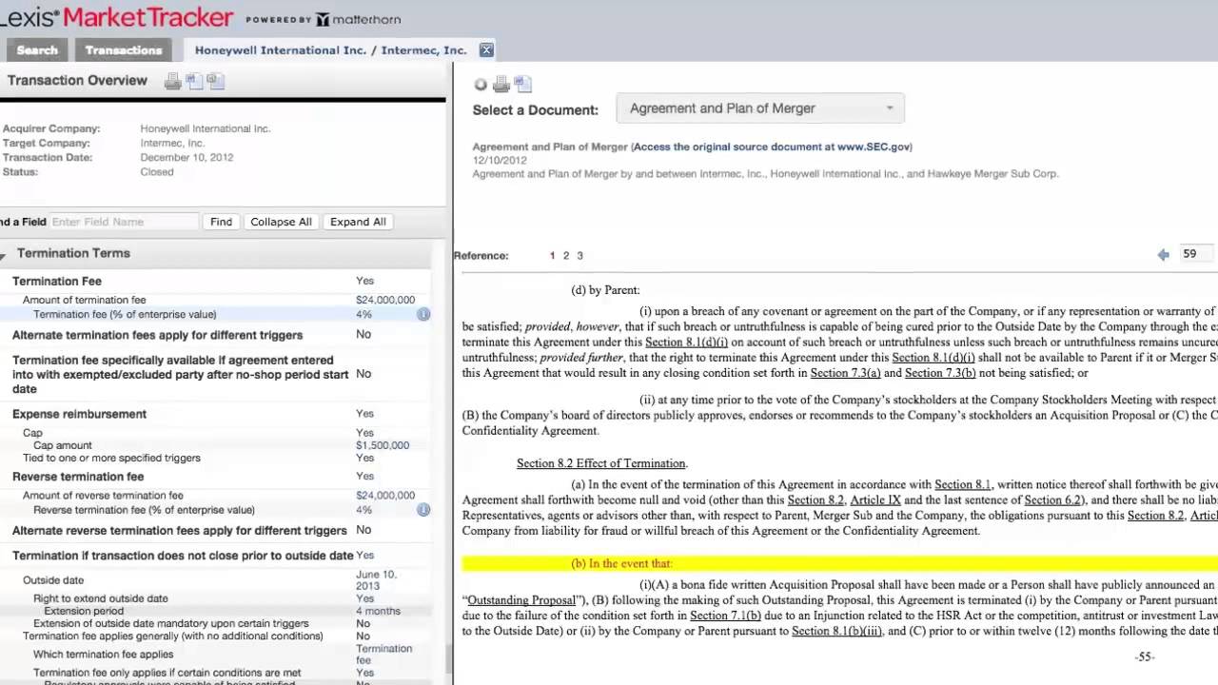The image size is (1218, 685).
Task: Click the page number box showing 59
Action: (x=1196, y=254)
